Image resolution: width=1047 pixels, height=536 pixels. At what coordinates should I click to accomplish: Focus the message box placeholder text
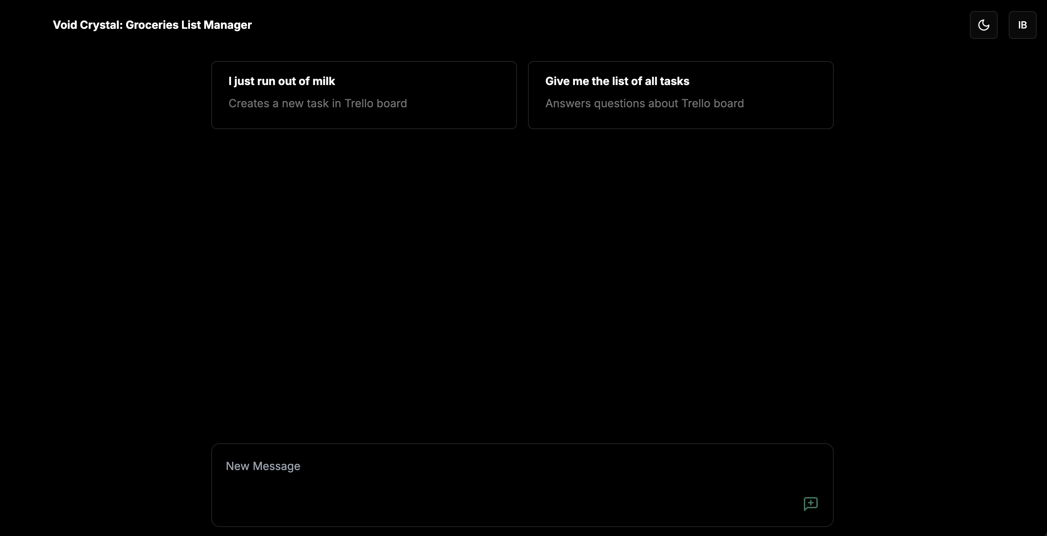[263, 466]
